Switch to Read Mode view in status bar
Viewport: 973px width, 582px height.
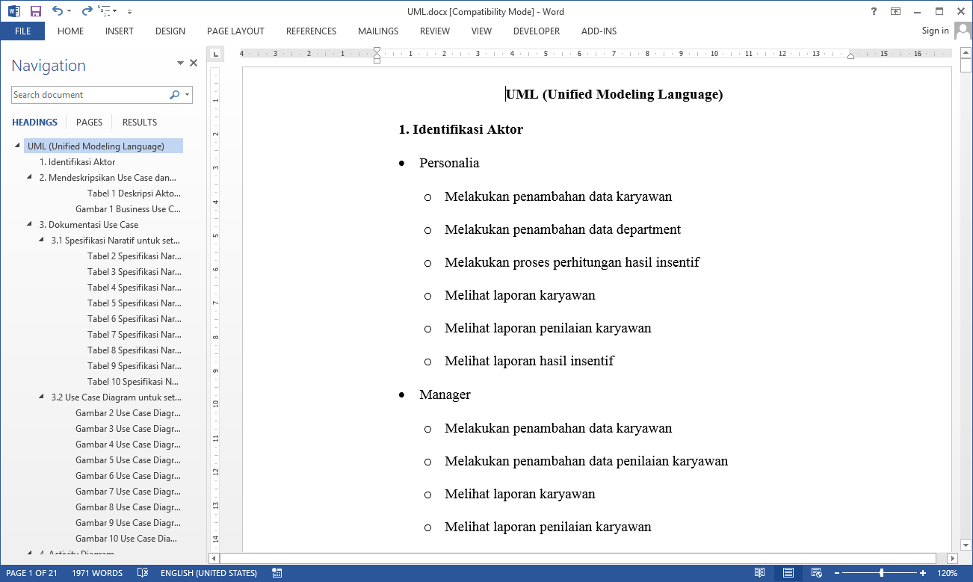point(760,573)
